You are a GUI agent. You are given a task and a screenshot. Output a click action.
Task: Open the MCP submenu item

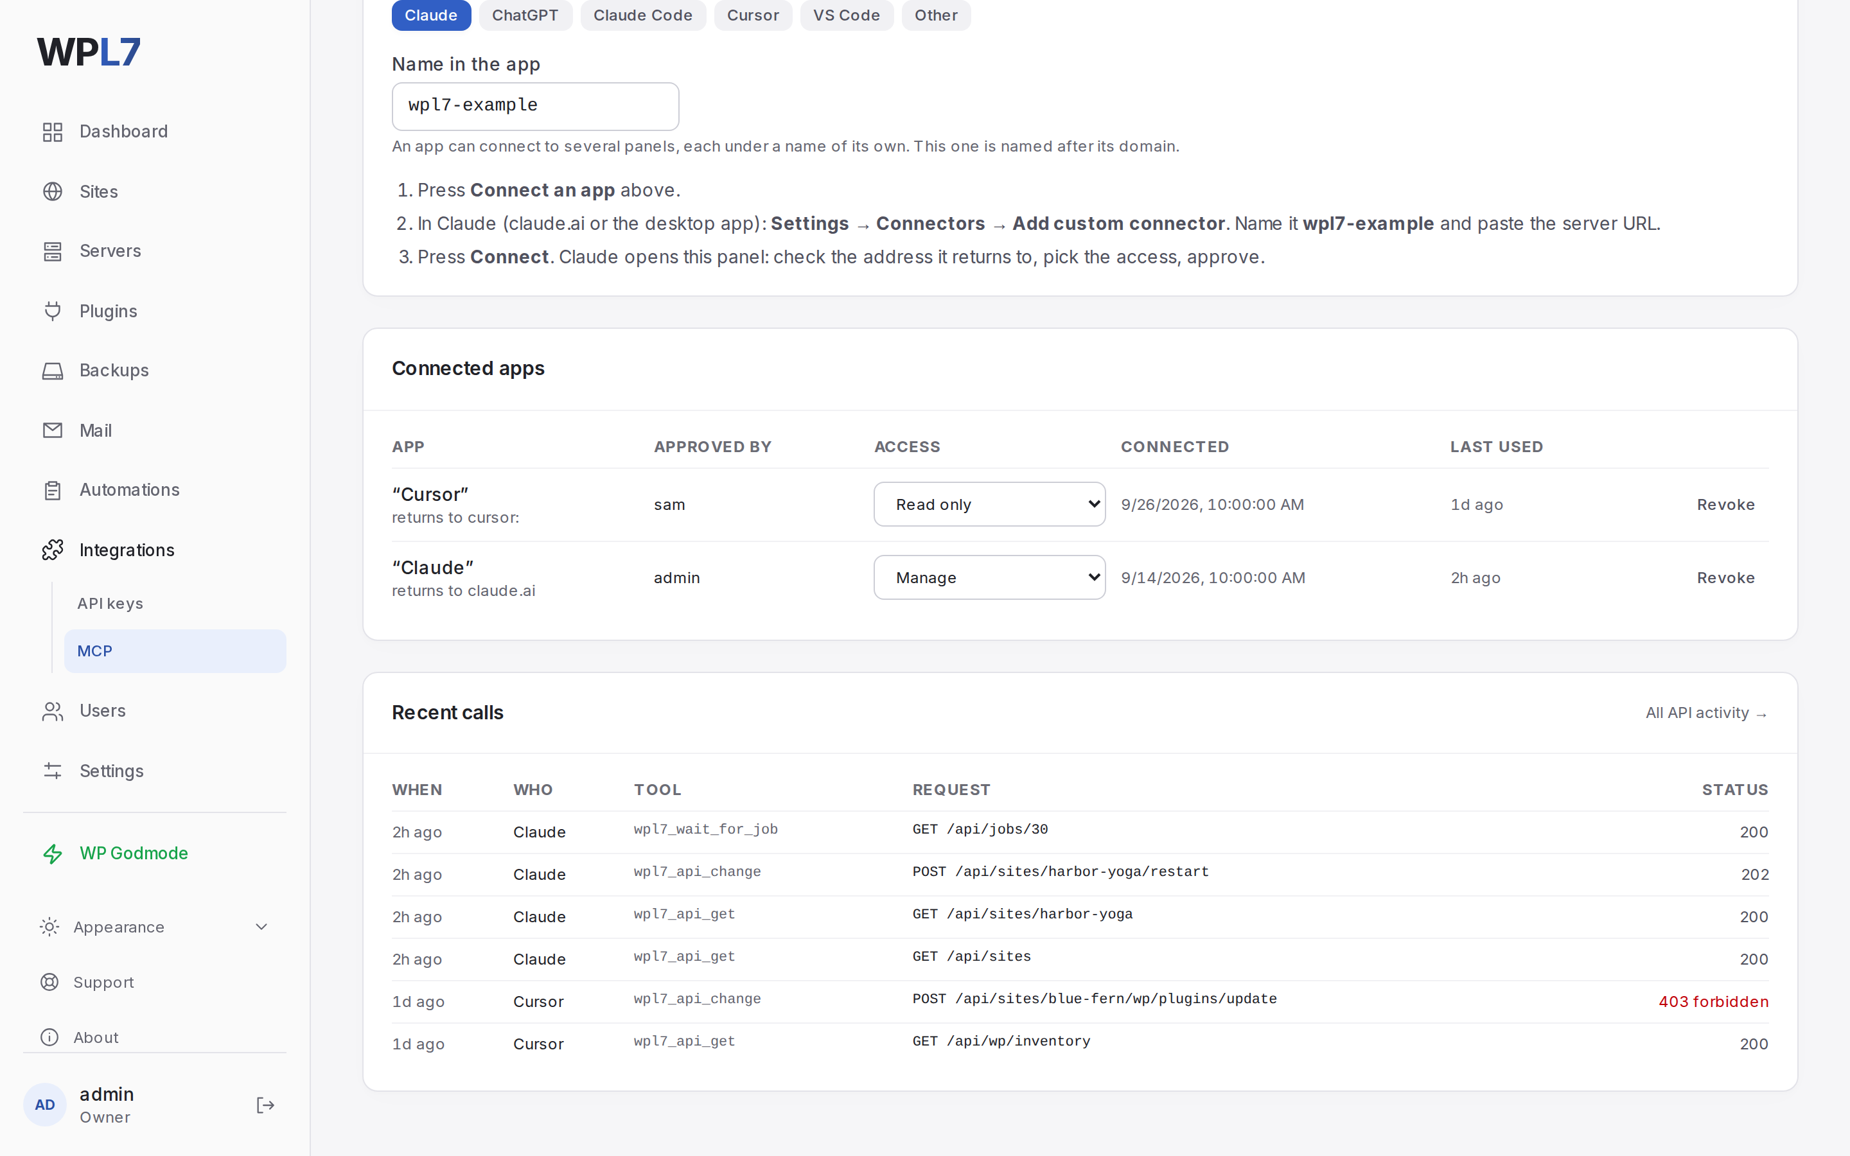tap(175, 651)
